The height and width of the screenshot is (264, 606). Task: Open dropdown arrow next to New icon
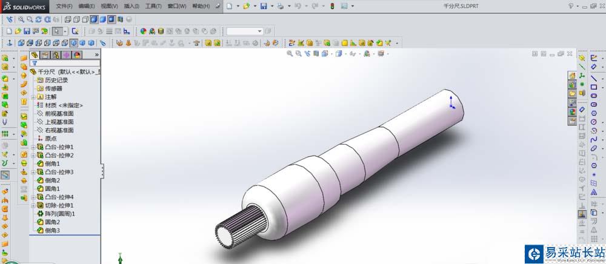pyautogui.click(x=238, y=6)
